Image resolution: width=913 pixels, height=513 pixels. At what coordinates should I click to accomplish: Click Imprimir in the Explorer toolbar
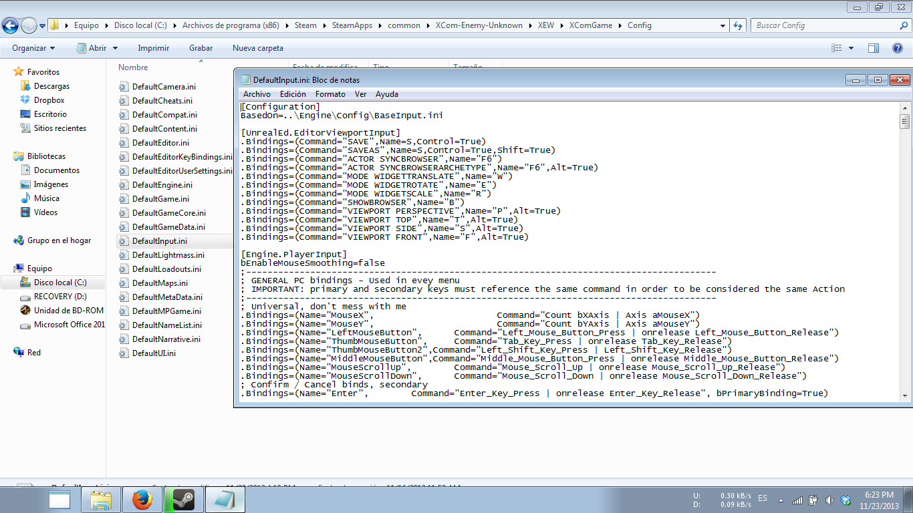pyautogui.click(x=153, y=48)
